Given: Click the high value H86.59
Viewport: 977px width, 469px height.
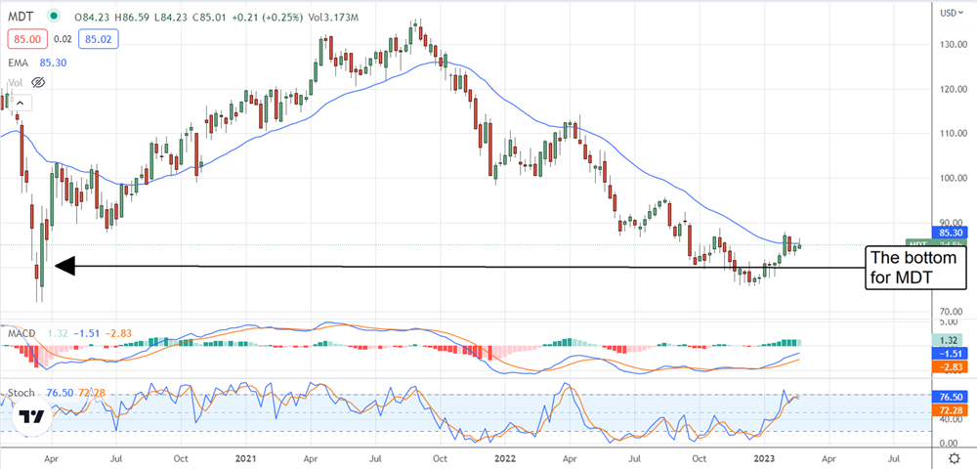Looking at the screenshot, I should 130,18.
